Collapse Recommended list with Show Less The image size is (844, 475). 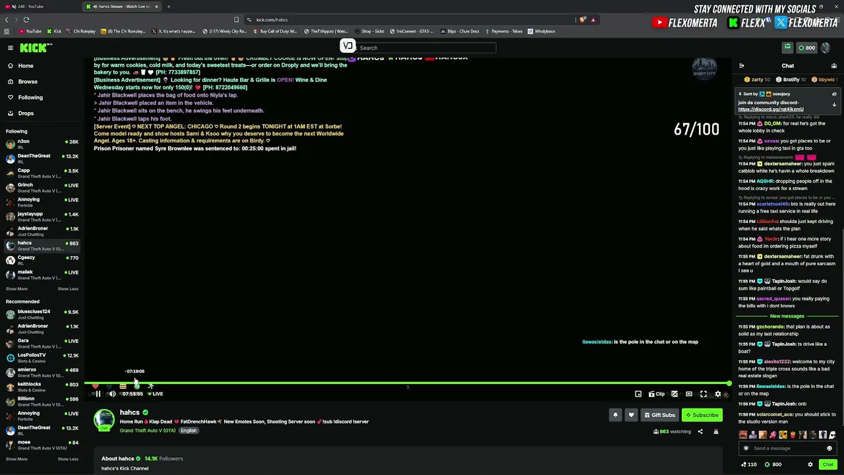pos(68,459)
